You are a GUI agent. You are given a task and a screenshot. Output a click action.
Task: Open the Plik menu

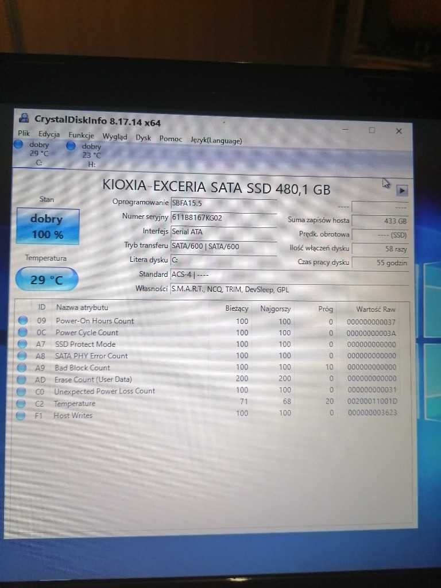click(24, 133)
